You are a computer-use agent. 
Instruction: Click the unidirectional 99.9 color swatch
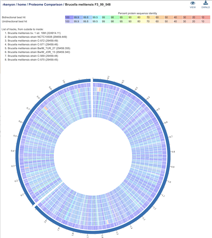pos(79,21)
